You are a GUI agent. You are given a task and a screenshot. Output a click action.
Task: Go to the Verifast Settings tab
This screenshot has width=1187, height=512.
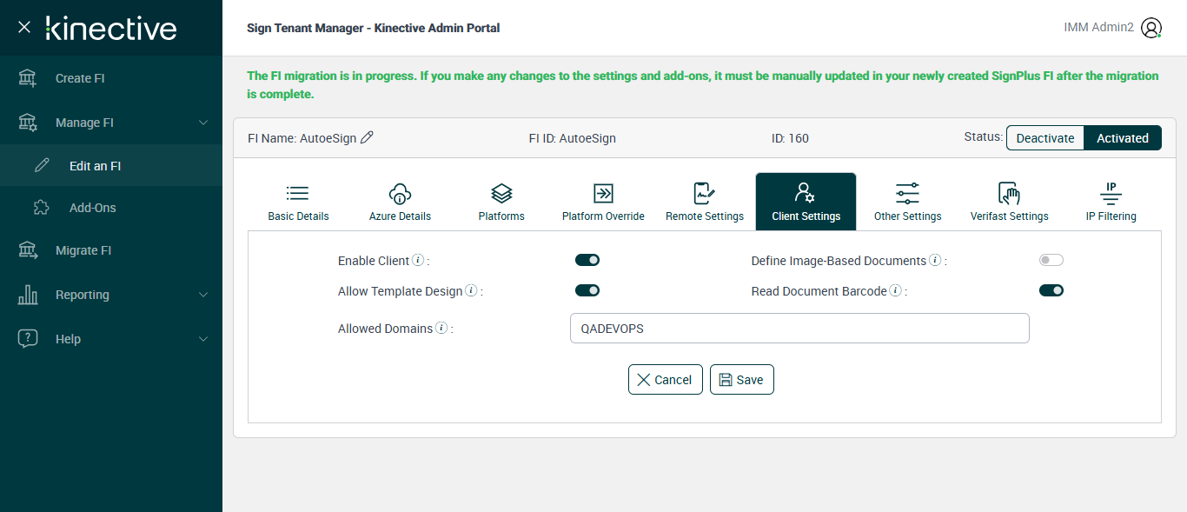coord(1009,202)
